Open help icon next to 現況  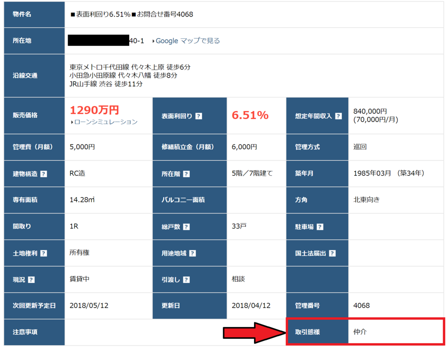pyautogui.click(x=31, y=280)
